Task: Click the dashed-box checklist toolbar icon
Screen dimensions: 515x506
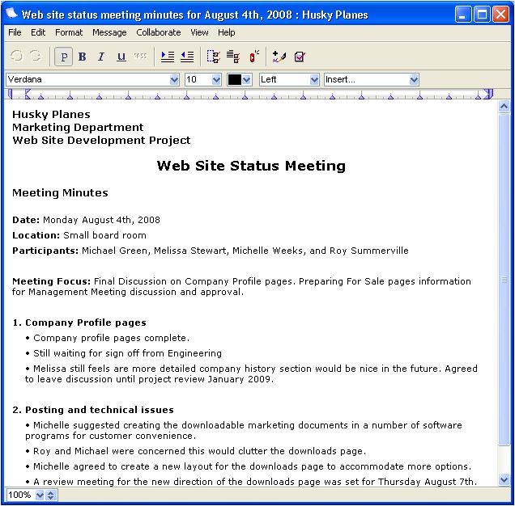Action: coord(214,57)
